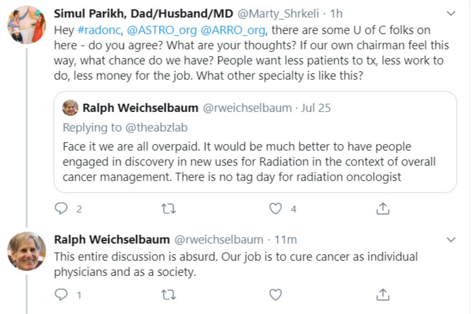Open more options for Simul Parikh's tweet
This screenshot has height=314, width=472.
coord(450,13)
